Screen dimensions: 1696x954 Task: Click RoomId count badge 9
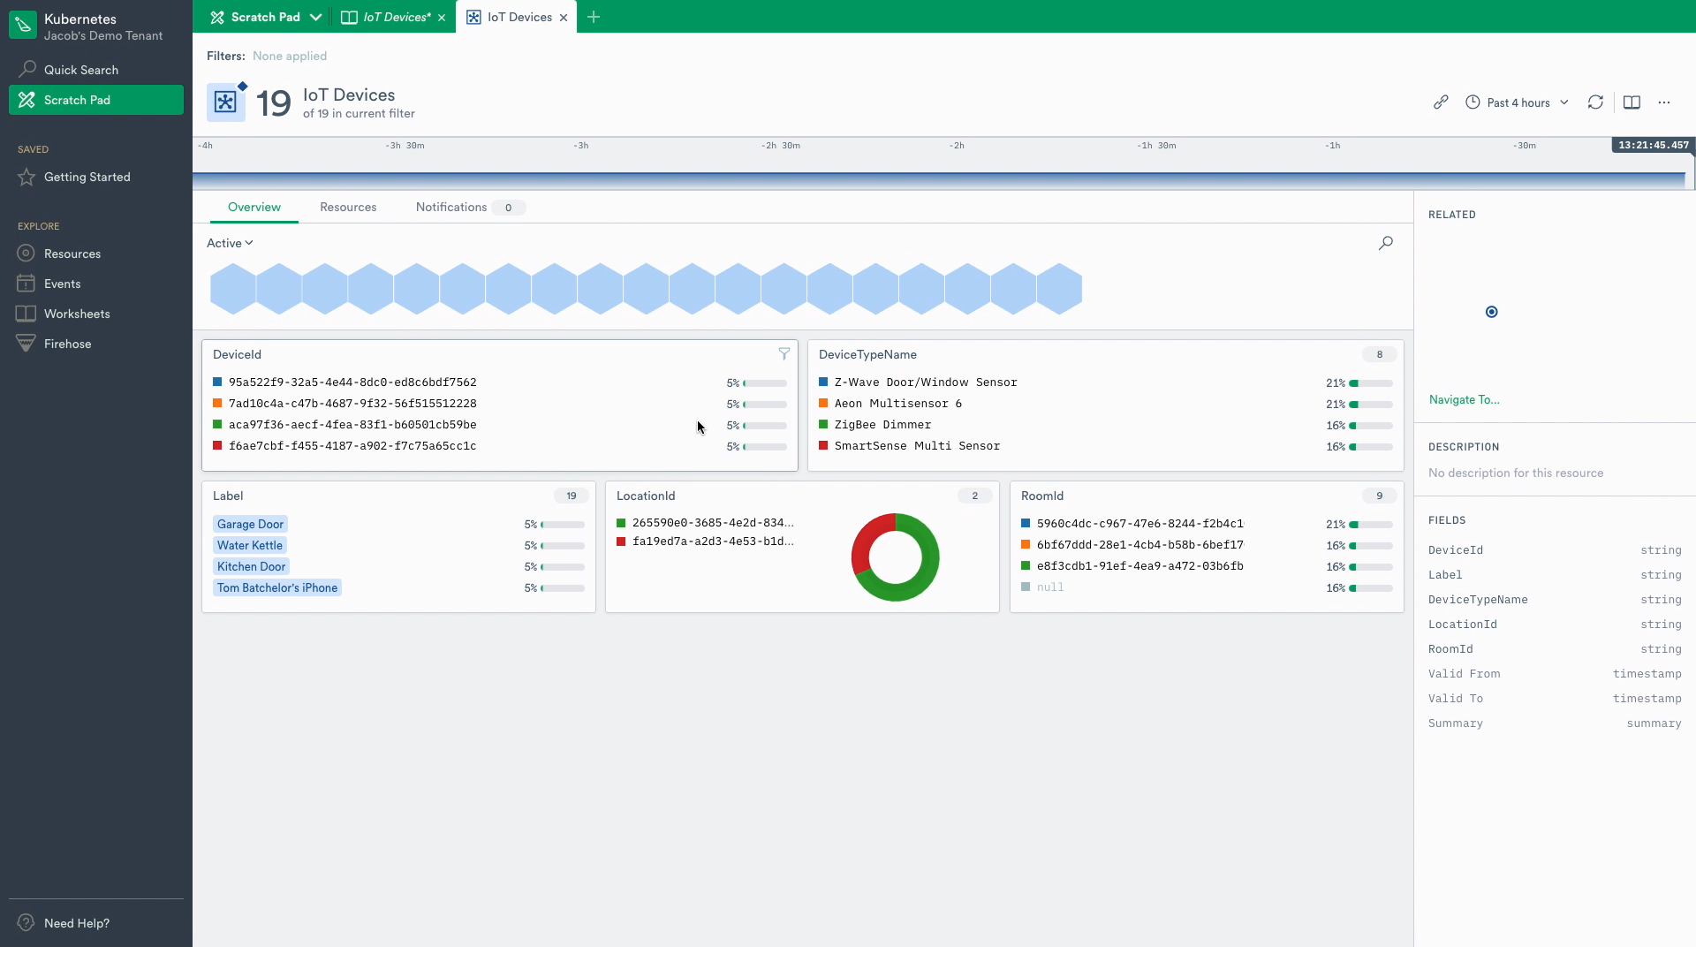tap(1379, 496)
